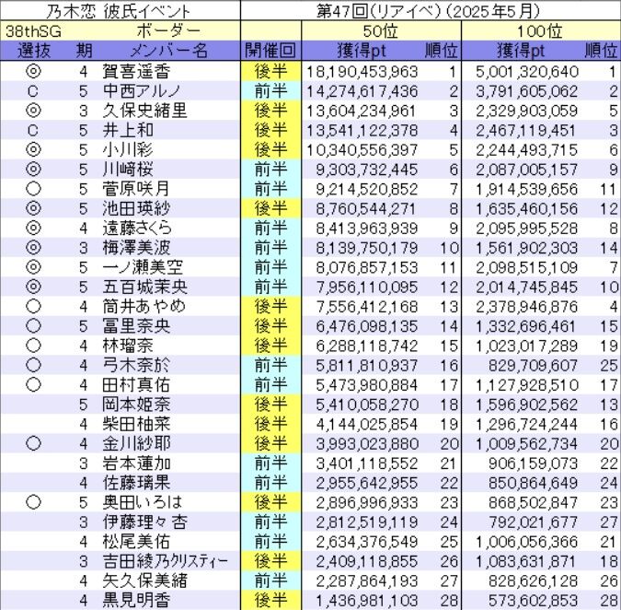Click points value '829,709,607'
This screenshot has width=621, height=610.
click(x=533, y=366)
